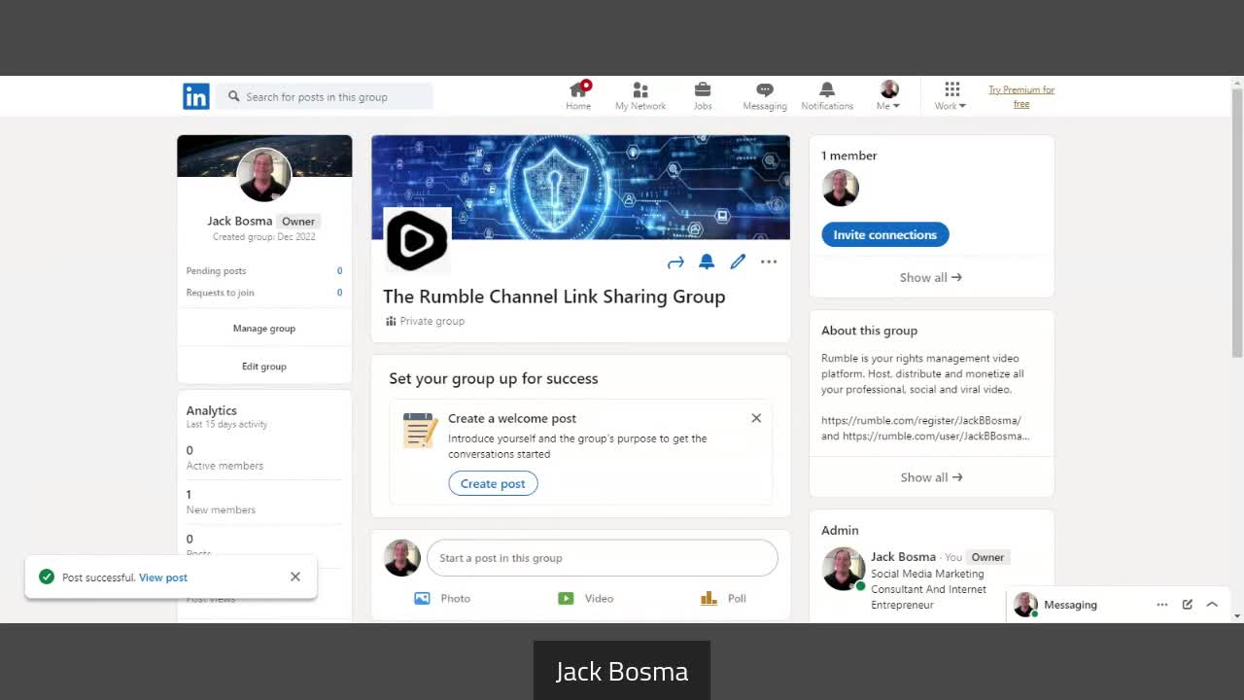Open the Notifications bell in navbar
1244x700 pixels.
click(827, 95)
